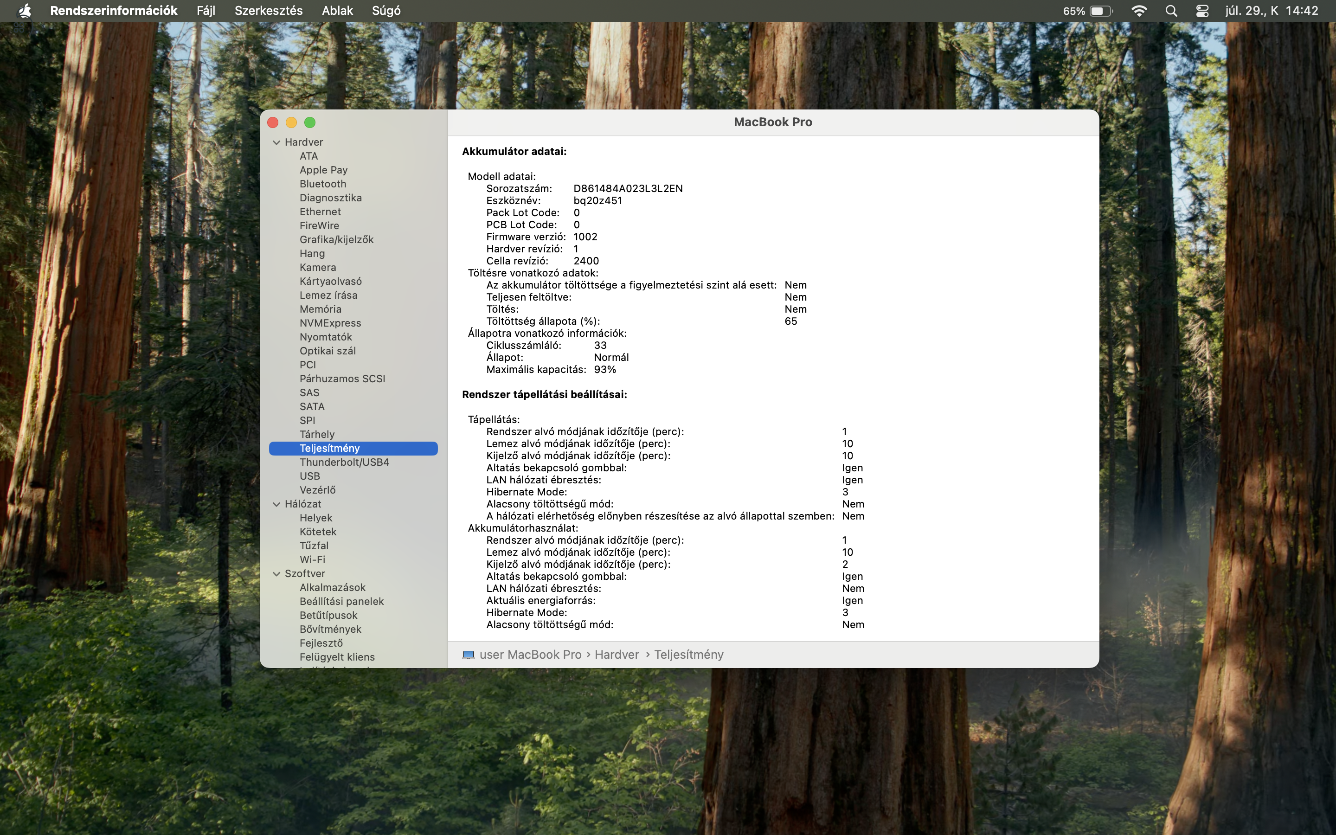The height and width of the screenshot is (835, 1336).
Task: Select Betűtípusok under Szoftver
Action: (353, 615)
